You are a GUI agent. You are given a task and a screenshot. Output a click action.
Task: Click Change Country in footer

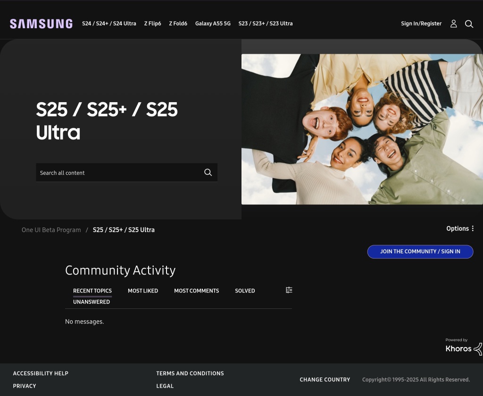325,380
